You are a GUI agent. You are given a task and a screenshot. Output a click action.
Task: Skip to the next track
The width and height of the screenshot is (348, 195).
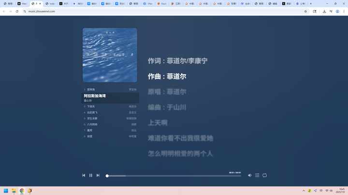98,175
